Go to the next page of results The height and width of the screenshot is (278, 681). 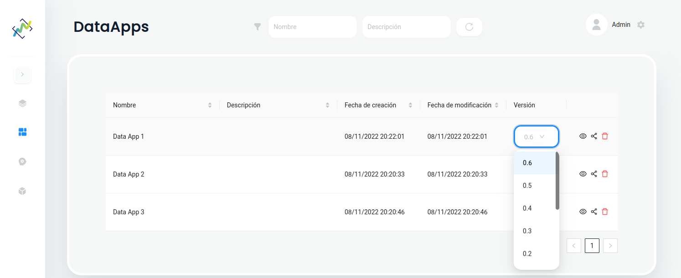click(x=610, y=246)
